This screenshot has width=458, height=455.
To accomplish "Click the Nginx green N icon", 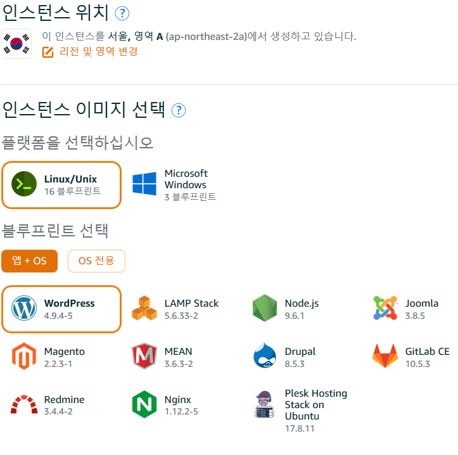I will pyautogui.click(x=144, y=404).
